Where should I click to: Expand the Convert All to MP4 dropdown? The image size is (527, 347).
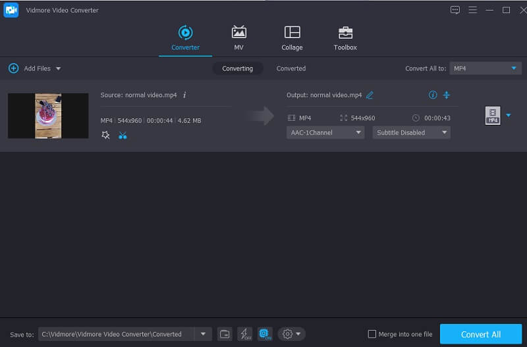[485, 68]
